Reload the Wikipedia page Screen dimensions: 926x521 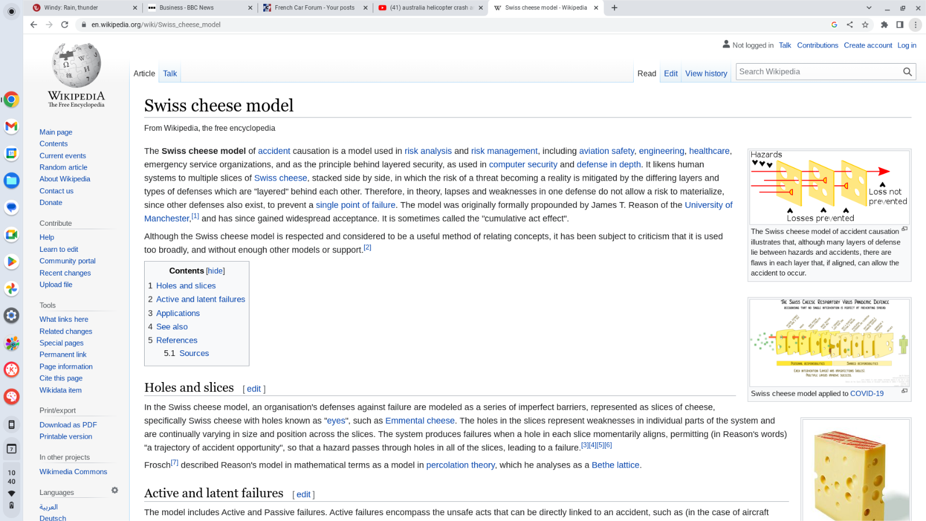tap(65, 24)
